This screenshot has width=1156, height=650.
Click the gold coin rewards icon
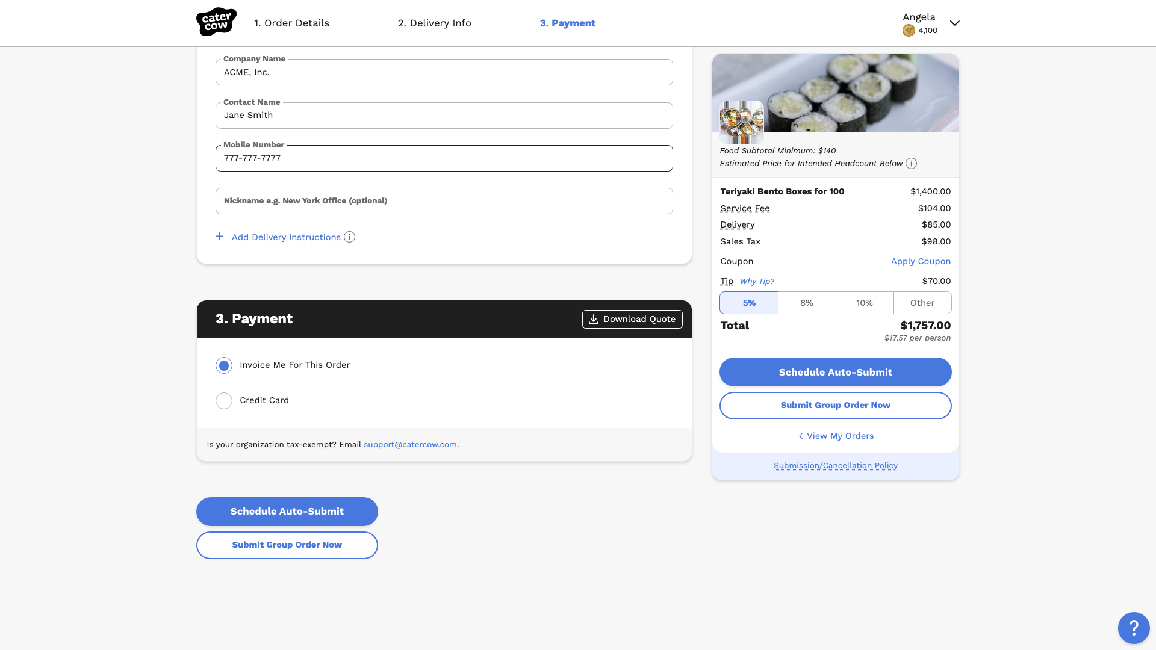click(x=909, y=31)
